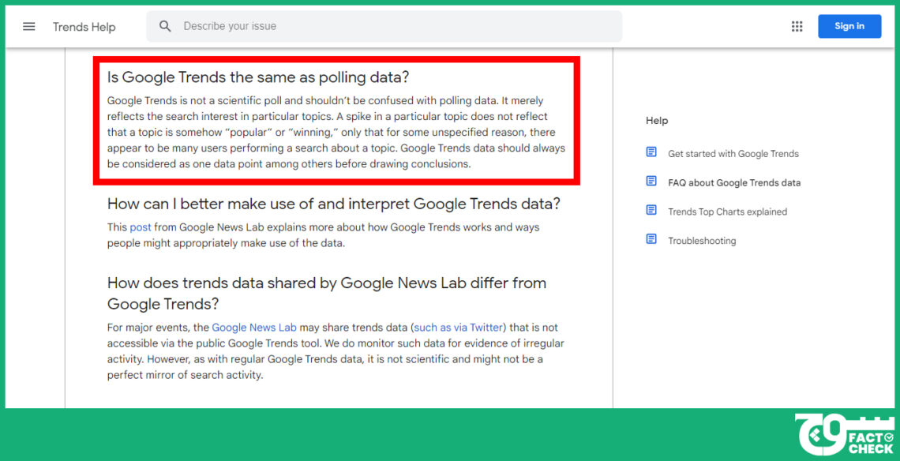Click the article icon beside Get started

[651, 152]
